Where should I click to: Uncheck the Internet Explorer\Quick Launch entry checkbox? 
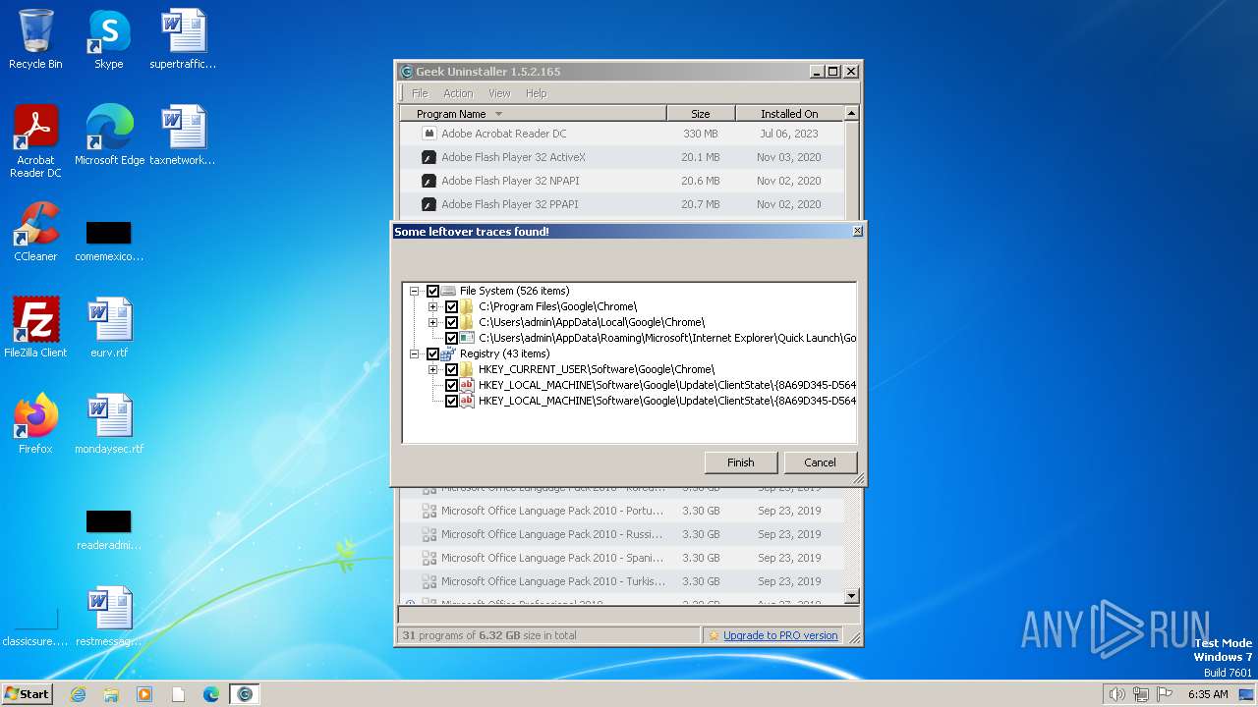(x=451, y=338)
